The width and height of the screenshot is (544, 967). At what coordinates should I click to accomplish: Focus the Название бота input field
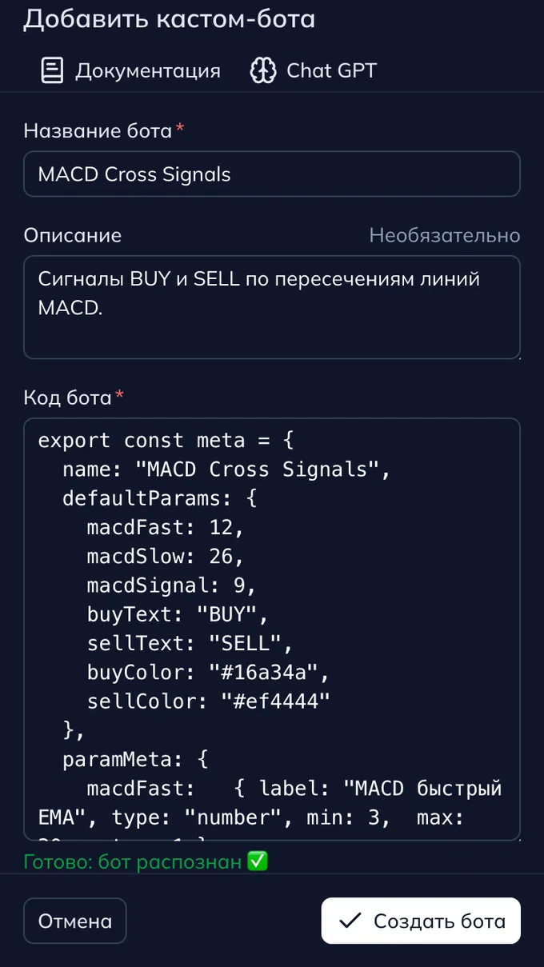click(x=272, y=174)
